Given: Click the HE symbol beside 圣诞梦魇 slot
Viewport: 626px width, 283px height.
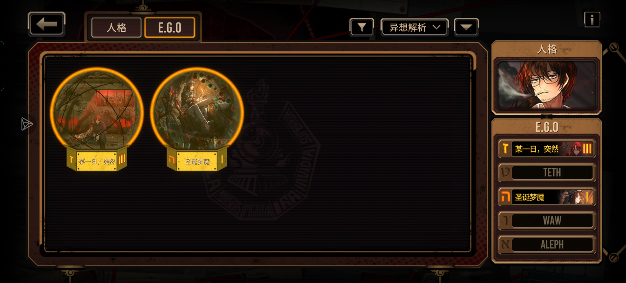Looking at the screenshot, I should 505,197.
